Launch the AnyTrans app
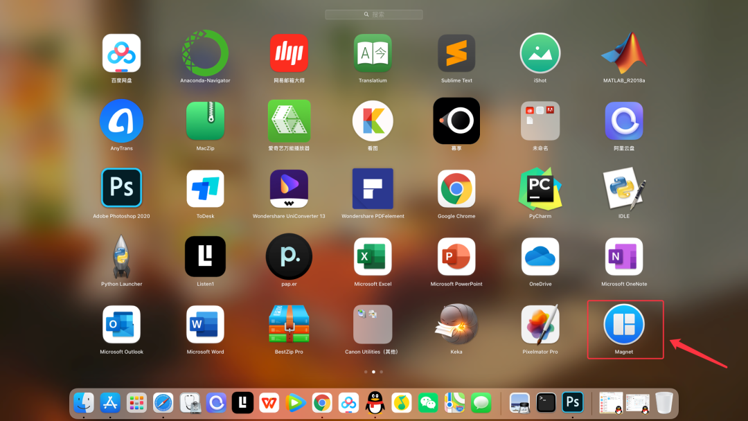The width and height of the screenshot is (748, 421). click(121, 121)
